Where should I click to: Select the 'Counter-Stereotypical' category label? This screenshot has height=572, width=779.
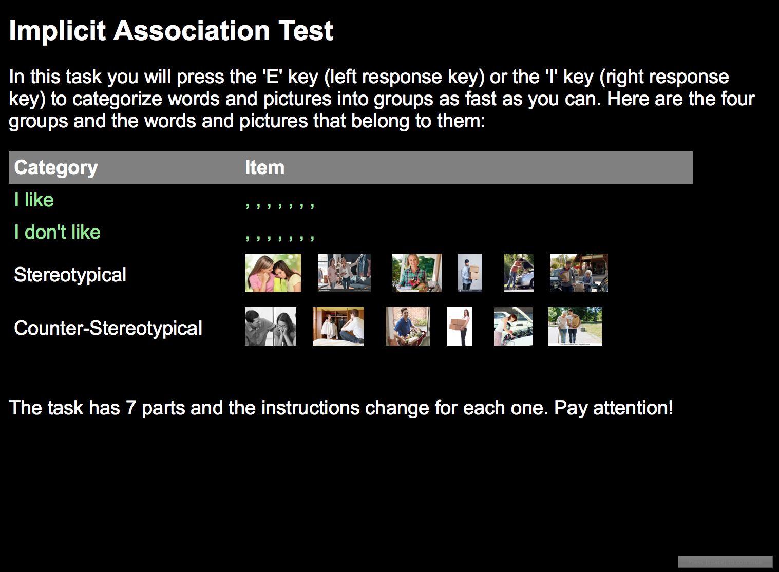pos(108,328)
